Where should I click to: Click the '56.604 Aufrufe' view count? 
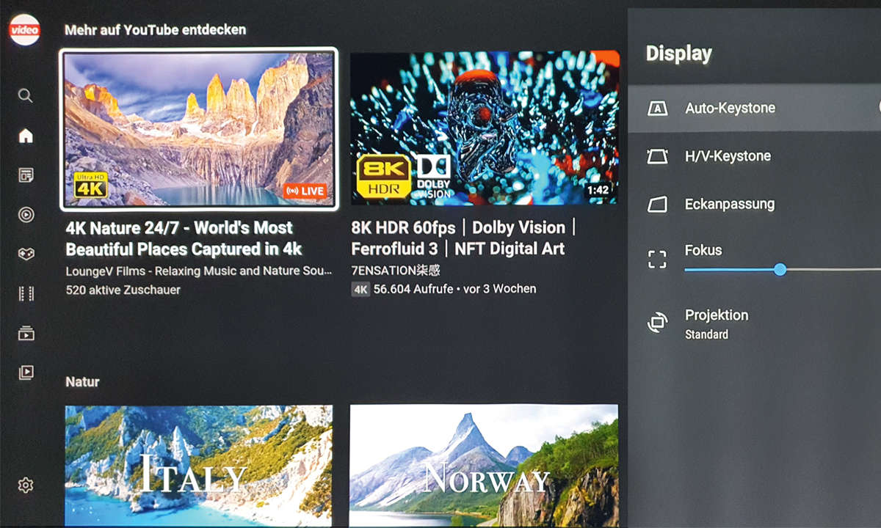[413, 289]
